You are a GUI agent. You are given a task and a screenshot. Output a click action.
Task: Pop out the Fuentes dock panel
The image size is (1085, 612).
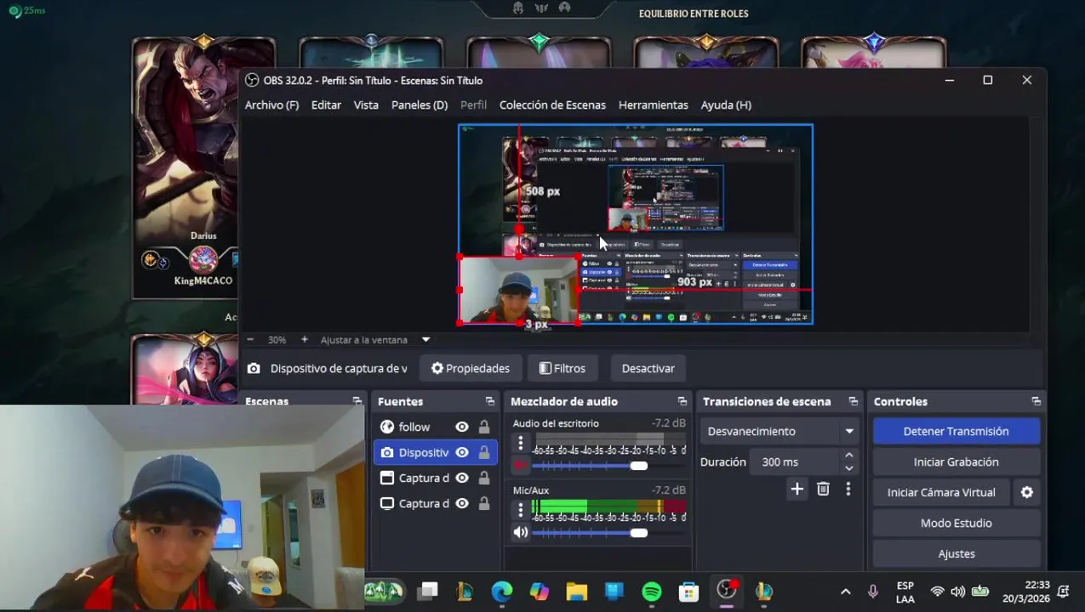(x=490, y=401)
